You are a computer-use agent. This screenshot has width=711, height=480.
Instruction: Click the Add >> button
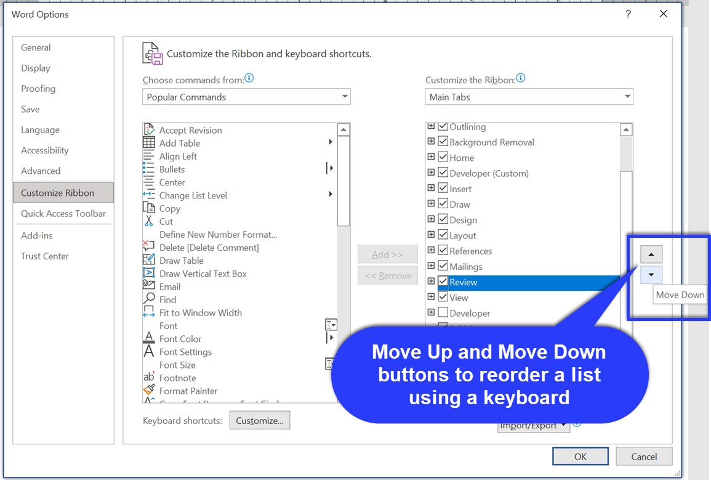pos(388,254)
